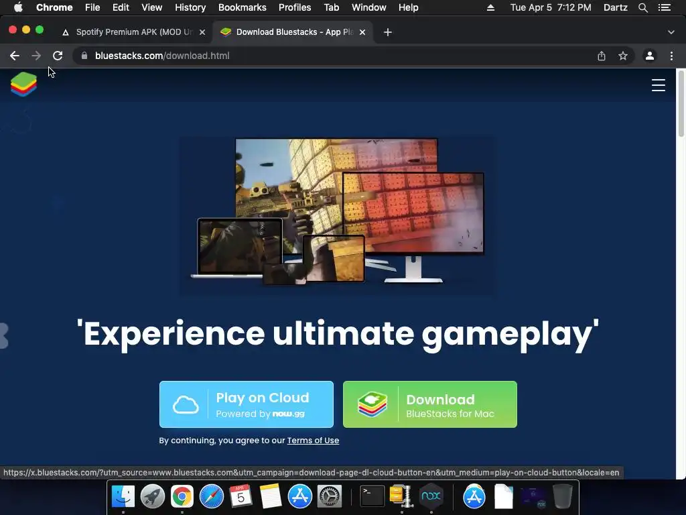Viewport: 686px width, 515px height.
Task: Close the Download Bluestacks tab
Action: 362,32
